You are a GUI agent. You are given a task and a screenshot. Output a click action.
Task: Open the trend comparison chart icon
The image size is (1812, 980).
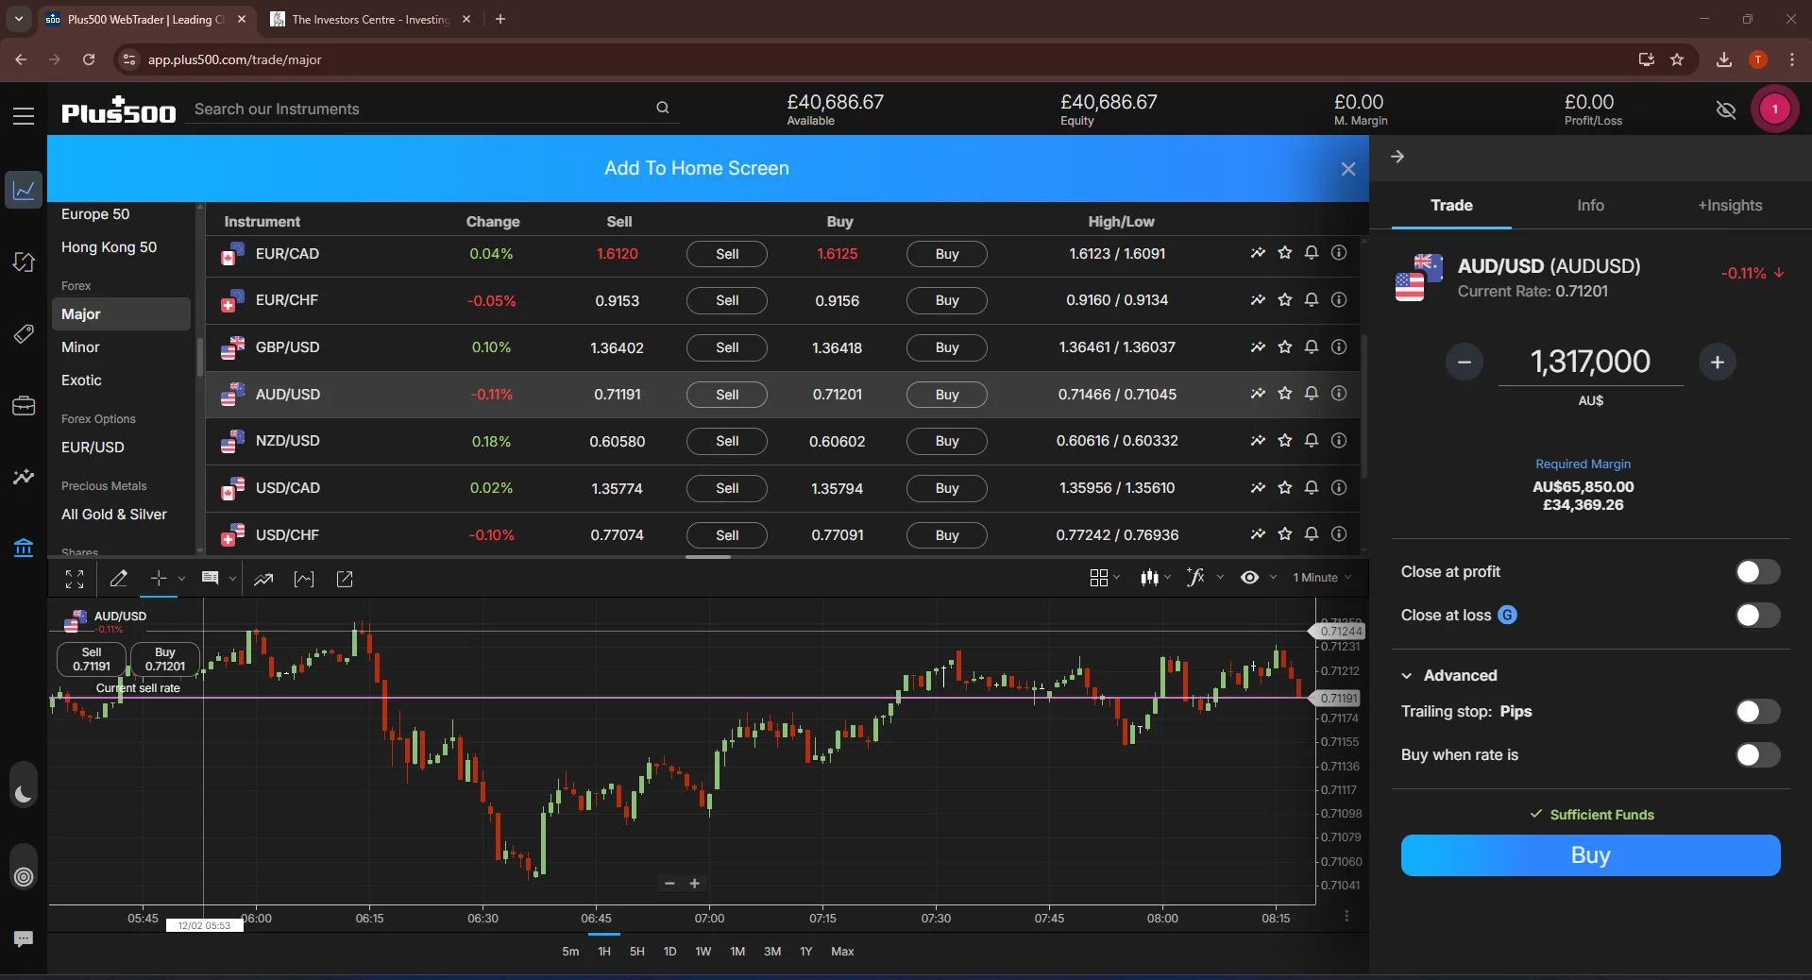tap(263, 579)
